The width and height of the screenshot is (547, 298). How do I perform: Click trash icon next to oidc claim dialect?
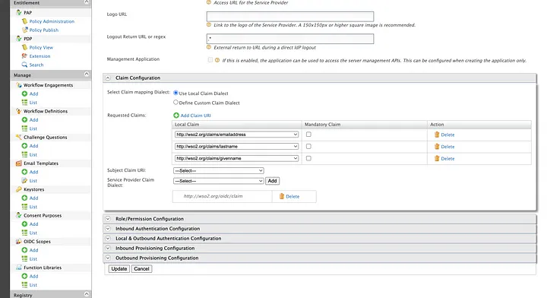[282, 196]
